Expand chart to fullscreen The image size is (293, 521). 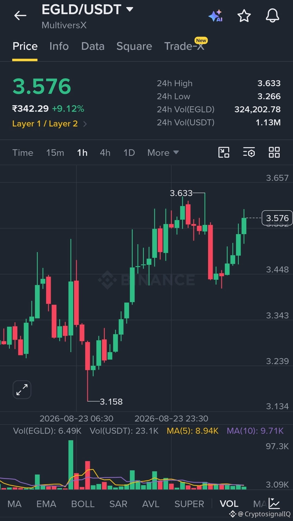[x=22, y=389]
